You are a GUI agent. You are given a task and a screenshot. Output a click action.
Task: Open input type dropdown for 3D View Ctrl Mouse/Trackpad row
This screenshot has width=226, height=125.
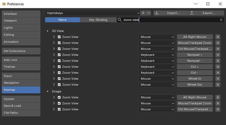pyautogui.click(x=157, y=49)
